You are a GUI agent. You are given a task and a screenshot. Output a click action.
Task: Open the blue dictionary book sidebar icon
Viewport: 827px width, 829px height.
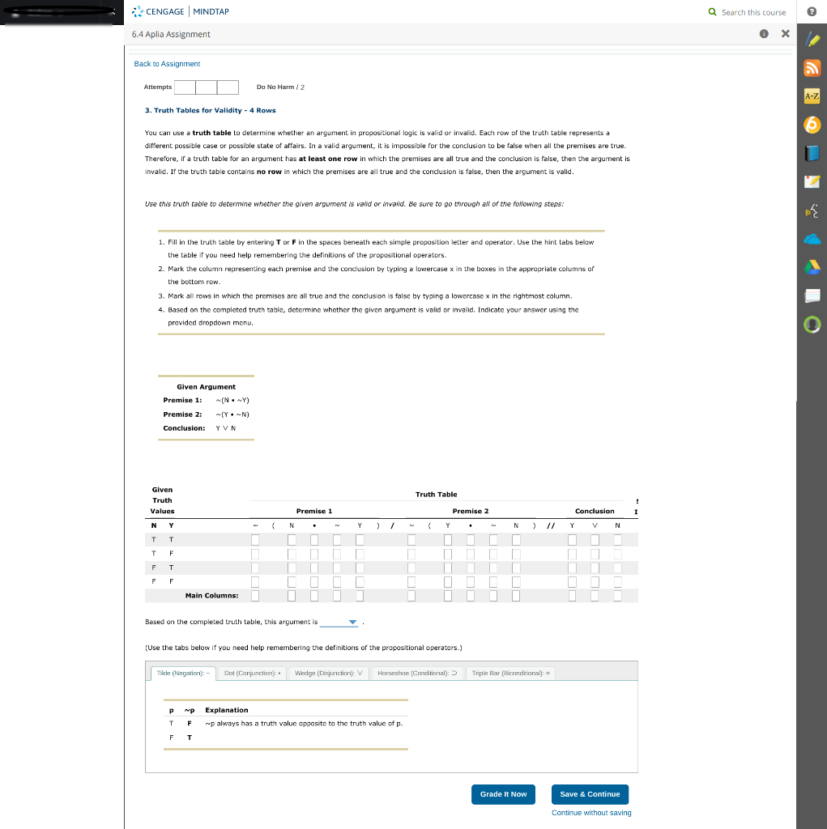coord(812,154)
